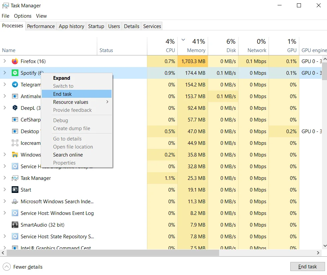Sort by the Disk column header
The height and width of the screenshot is (275, 327).
pyautogui.click(x=223, y=46)
